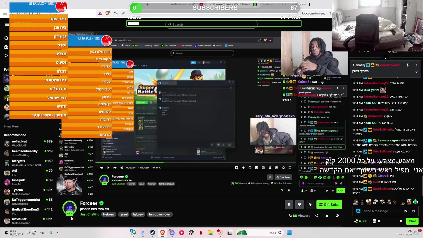
Task: Expand Show More in followed channels
Action: coord(11,126)
